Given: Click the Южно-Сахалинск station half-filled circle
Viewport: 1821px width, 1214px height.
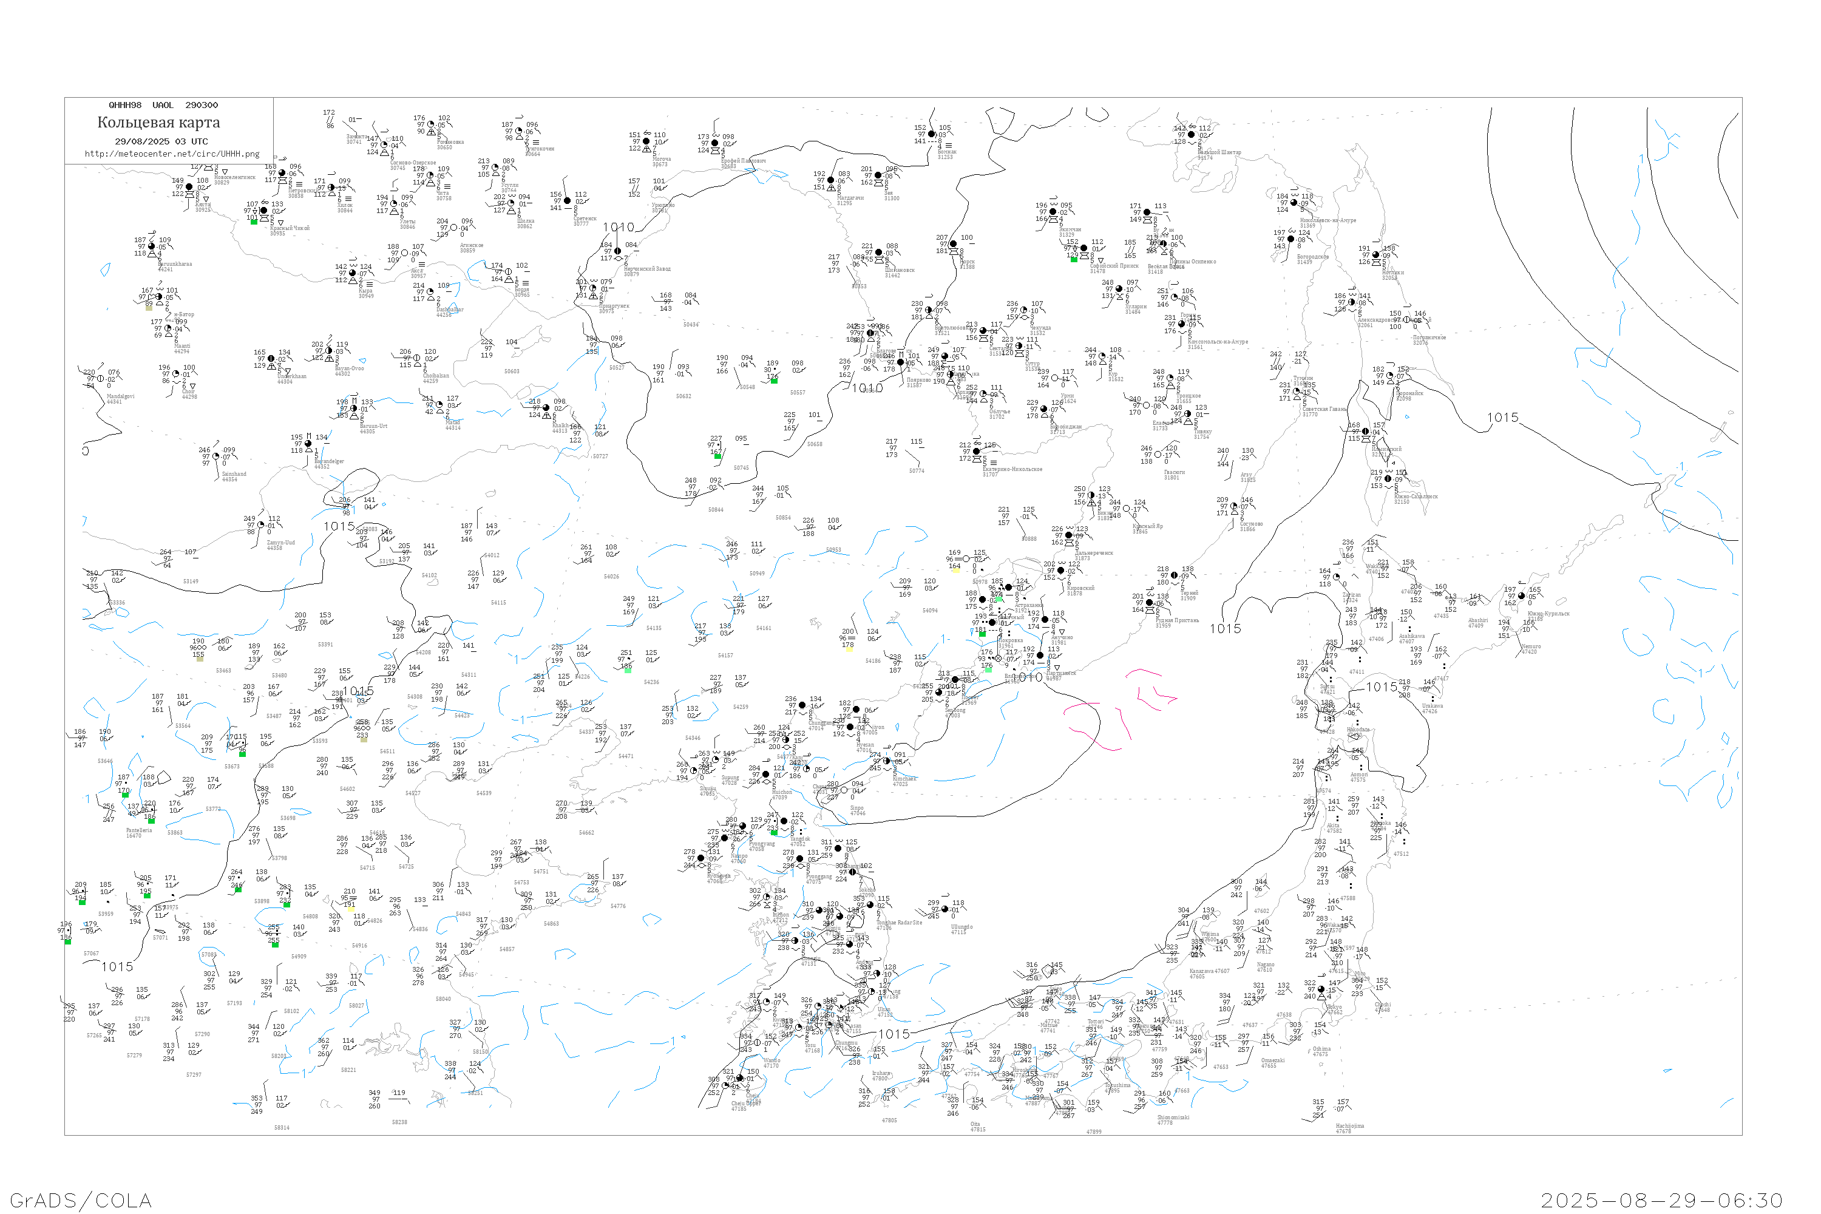Looking at the screenshot, I should tap(1388, 478).
